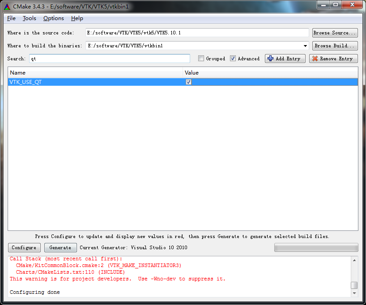Click 'Current Generator: Visual Studio 10 2010' label

click(133, 247)
